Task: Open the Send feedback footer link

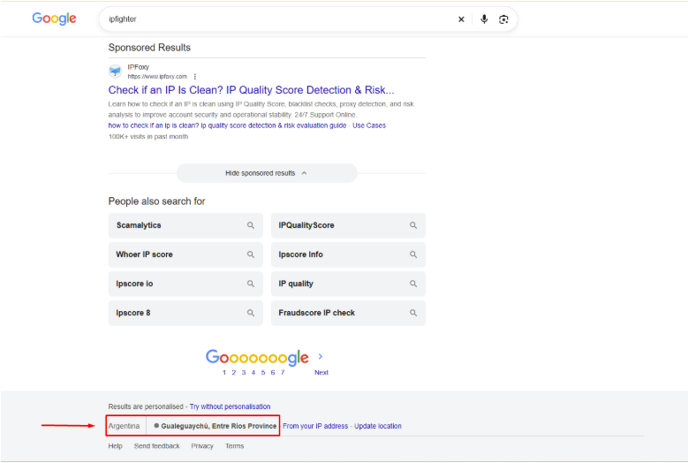Action: point(156,446)
